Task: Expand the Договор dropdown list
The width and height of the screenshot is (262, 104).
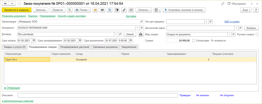Action: click(x=116, y=34)
